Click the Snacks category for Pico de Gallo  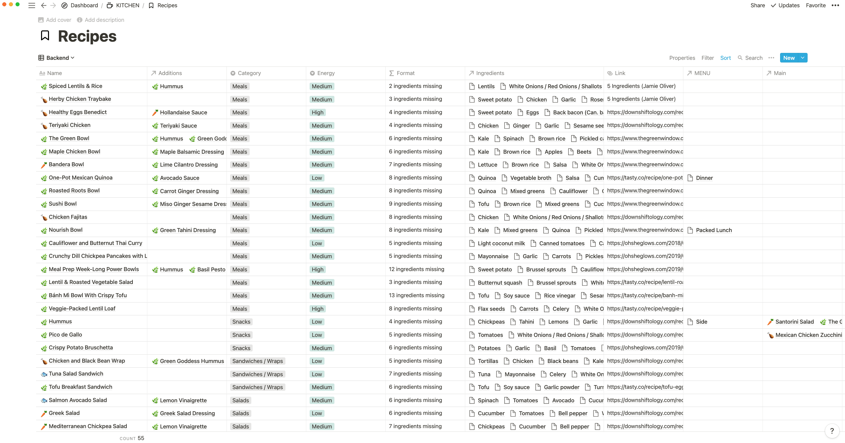[241, 335]
